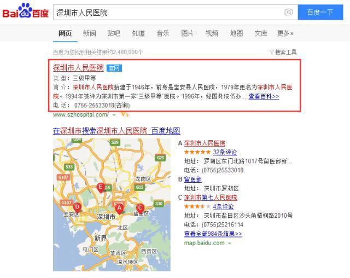Select the 视频 tab
The image size is (350, 278).
click(x=212, y=33)
